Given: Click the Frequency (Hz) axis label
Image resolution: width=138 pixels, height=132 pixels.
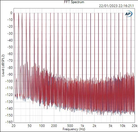Looking at the screenshot, I should [74, 129].
